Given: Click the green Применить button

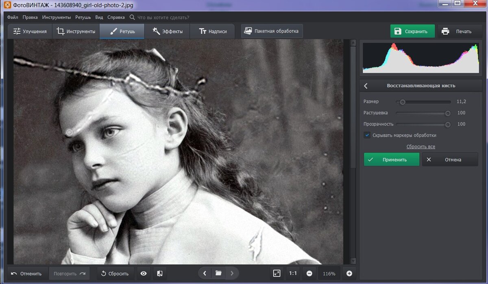Looking at the screenshot, I should (x=391, y=159).
